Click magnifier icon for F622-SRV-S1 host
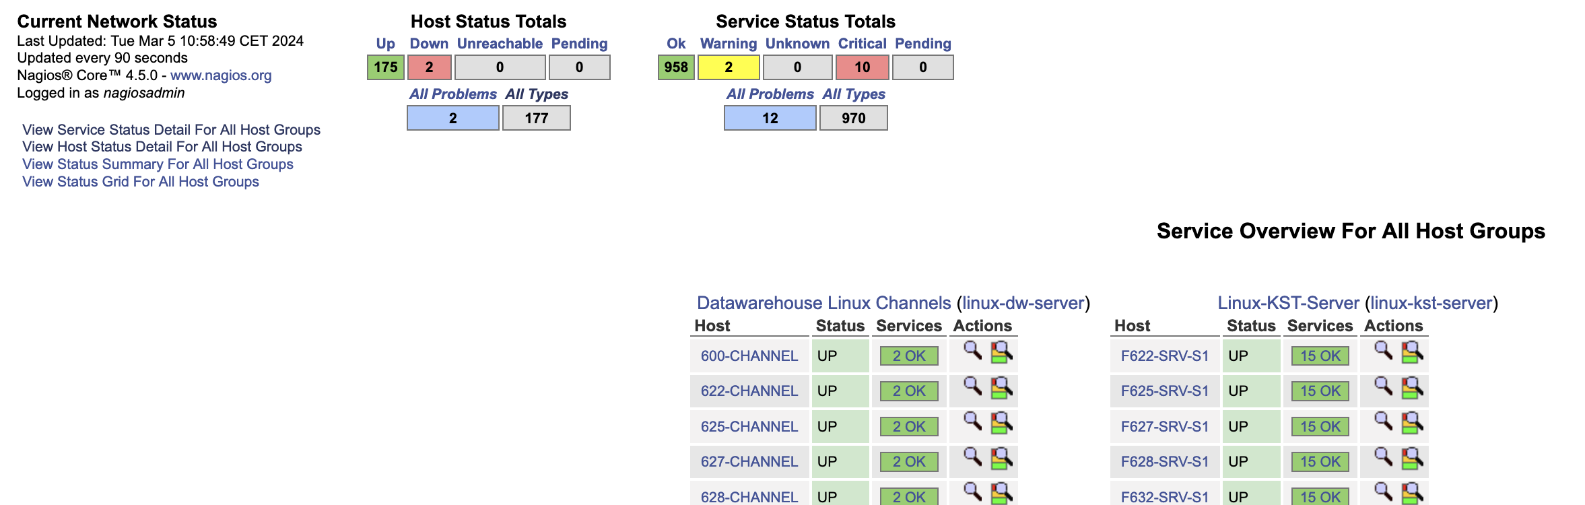Image resolution: width=1585 pixels, height=505 pixels. (x=1383, y=351)
